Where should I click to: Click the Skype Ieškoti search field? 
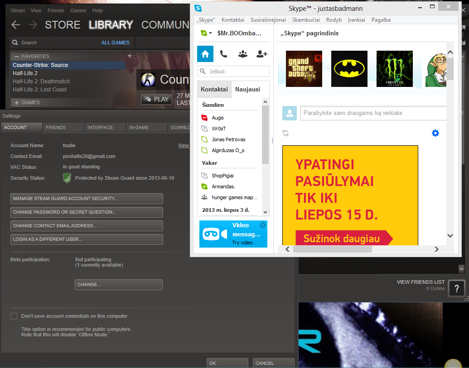[233, 72]
